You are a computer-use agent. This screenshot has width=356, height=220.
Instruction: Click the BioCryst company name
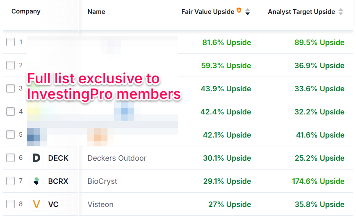point(102,181)
